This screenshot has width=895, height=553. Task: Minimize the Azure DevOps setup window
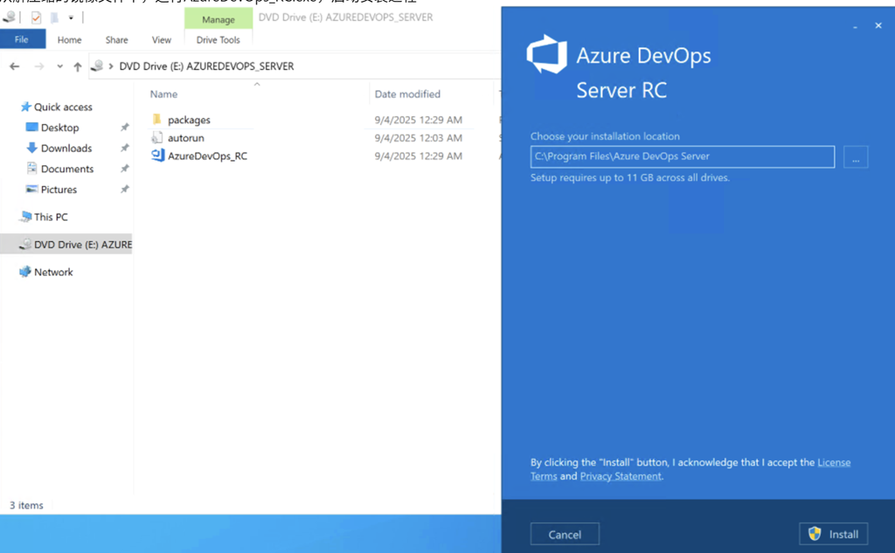pos(855,26)
